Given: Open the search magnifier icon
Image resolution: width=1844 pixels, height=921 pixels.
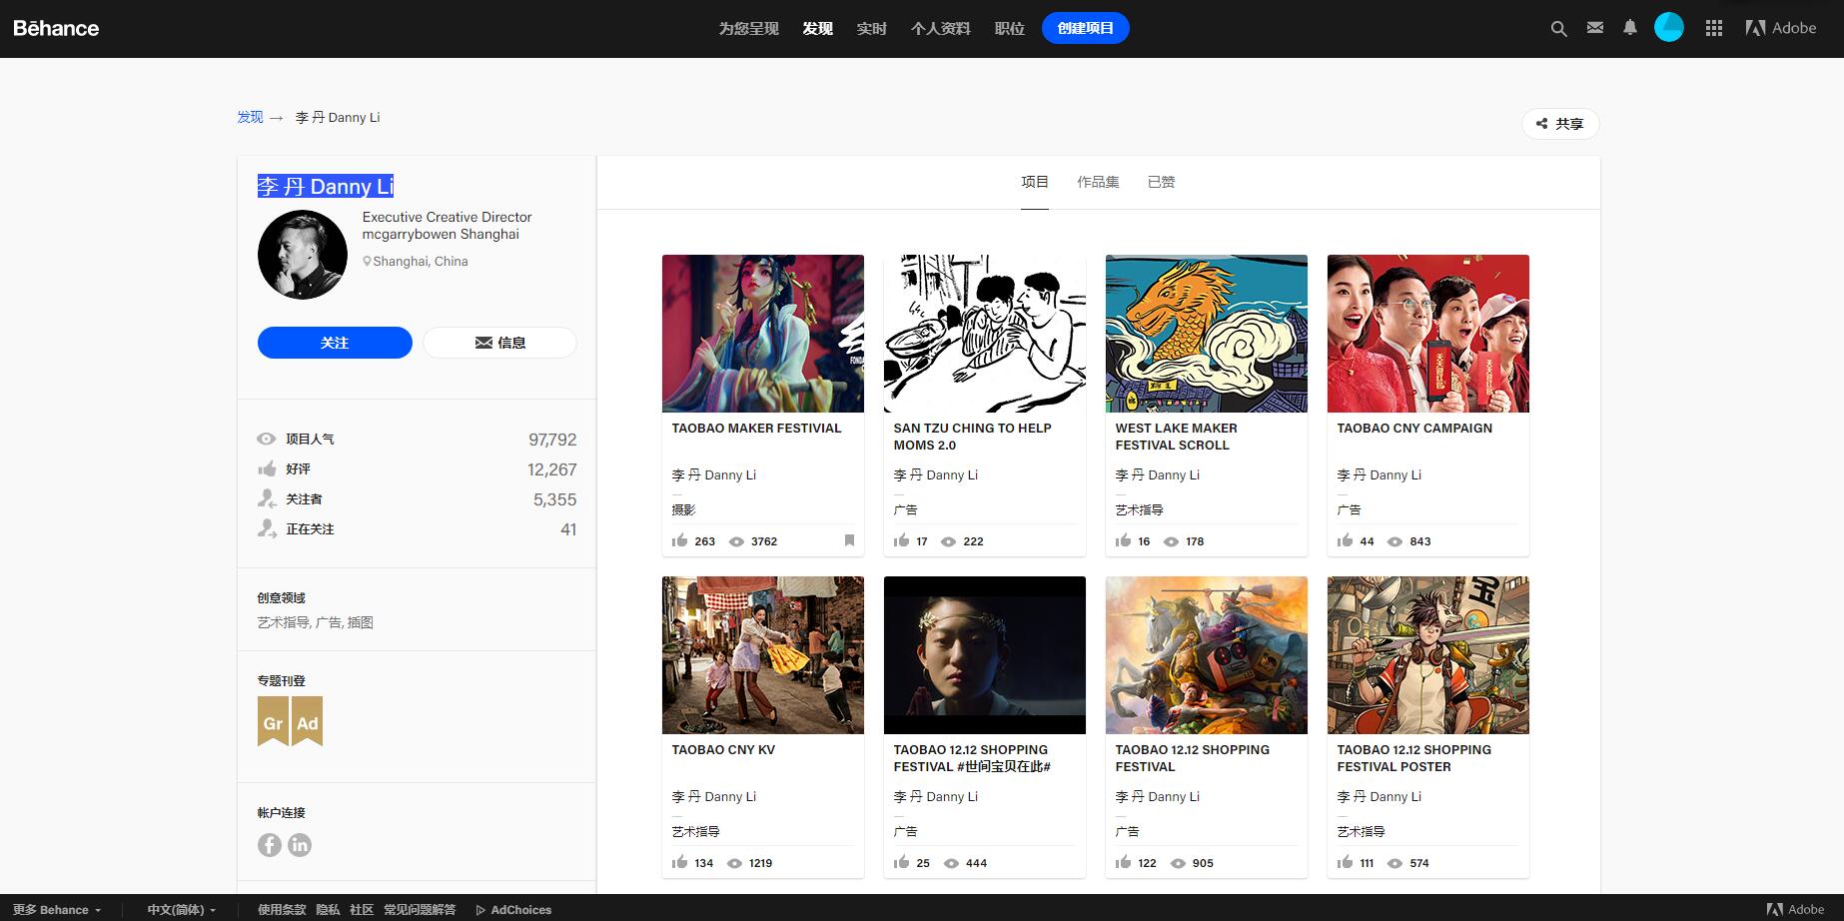Looking at the screenshot, I should tap(1558, 29).
